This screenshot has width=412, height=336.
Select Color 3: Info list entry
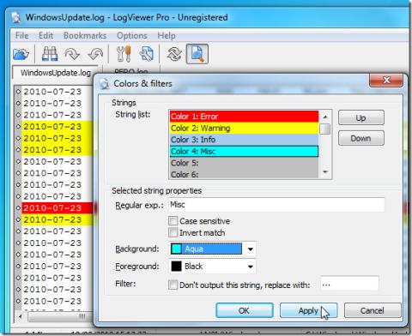point(244,140)
